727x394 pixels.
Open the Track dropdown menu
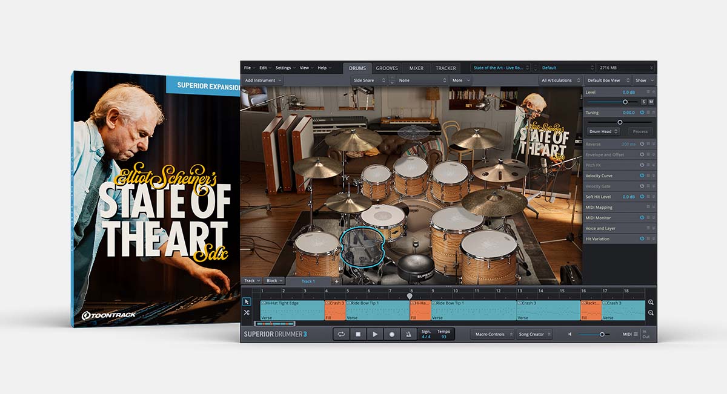(251, 281)
